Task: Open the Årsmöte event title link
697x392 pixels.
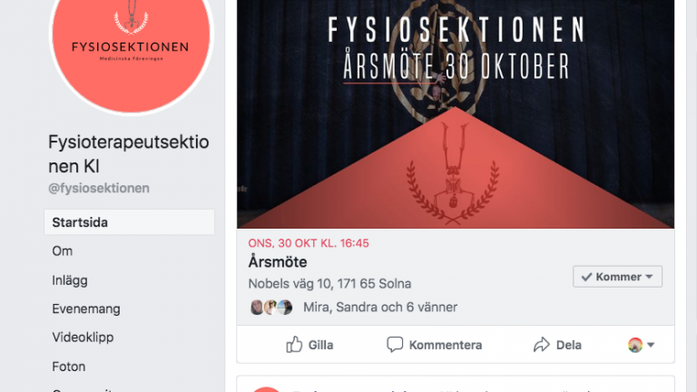Action: click(278, 261)
